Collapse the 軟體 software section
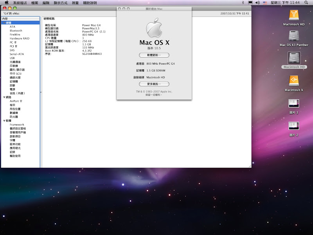 click(x=4, y=121)
